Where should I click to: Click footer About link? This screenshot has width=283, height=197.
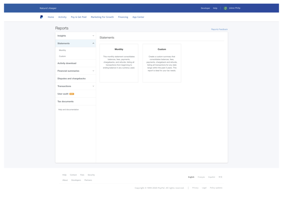coord(65,180)
